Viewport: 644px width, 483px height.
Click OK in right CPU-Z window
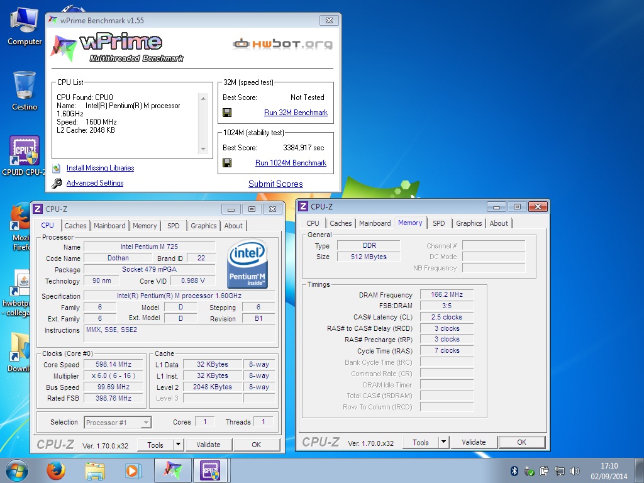521,442
